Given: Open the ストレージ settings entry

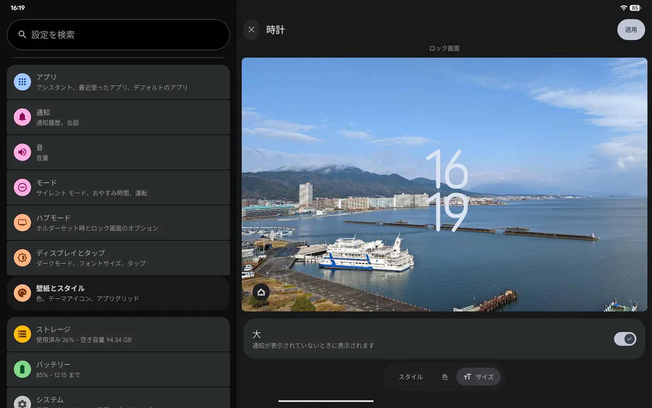Looking at the screenshot, I should coord(118,334).
